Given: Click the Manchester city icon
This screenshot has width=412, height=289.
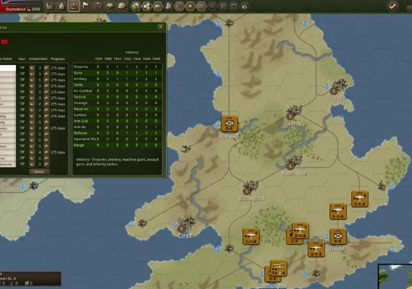Looking at the screenshot, I should tap(294, 162).
